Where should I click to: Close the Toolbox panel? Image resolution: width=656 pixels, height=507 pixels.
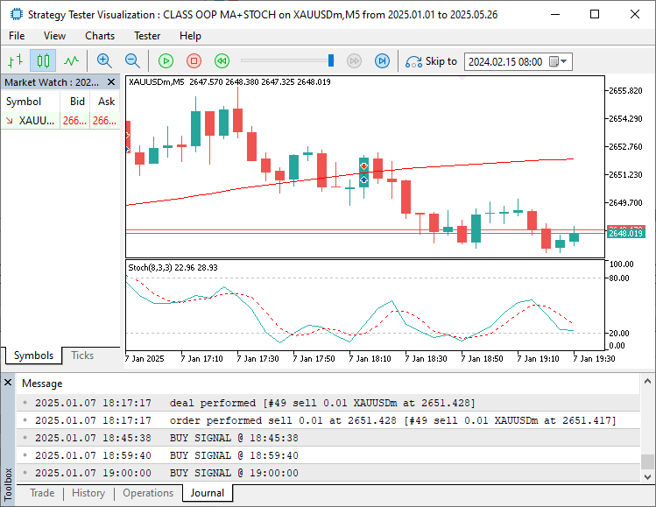tap(8, 384)
